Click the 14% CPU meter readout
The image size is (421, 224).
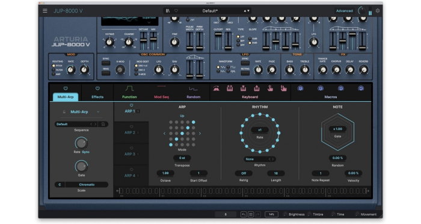[x=271, y=214]
